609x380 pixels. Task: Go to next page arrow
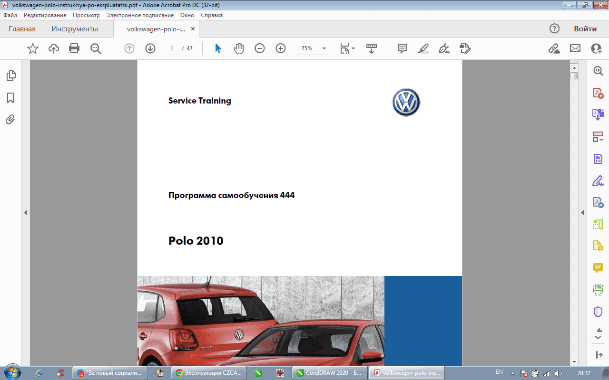click(x=150, y=48)
